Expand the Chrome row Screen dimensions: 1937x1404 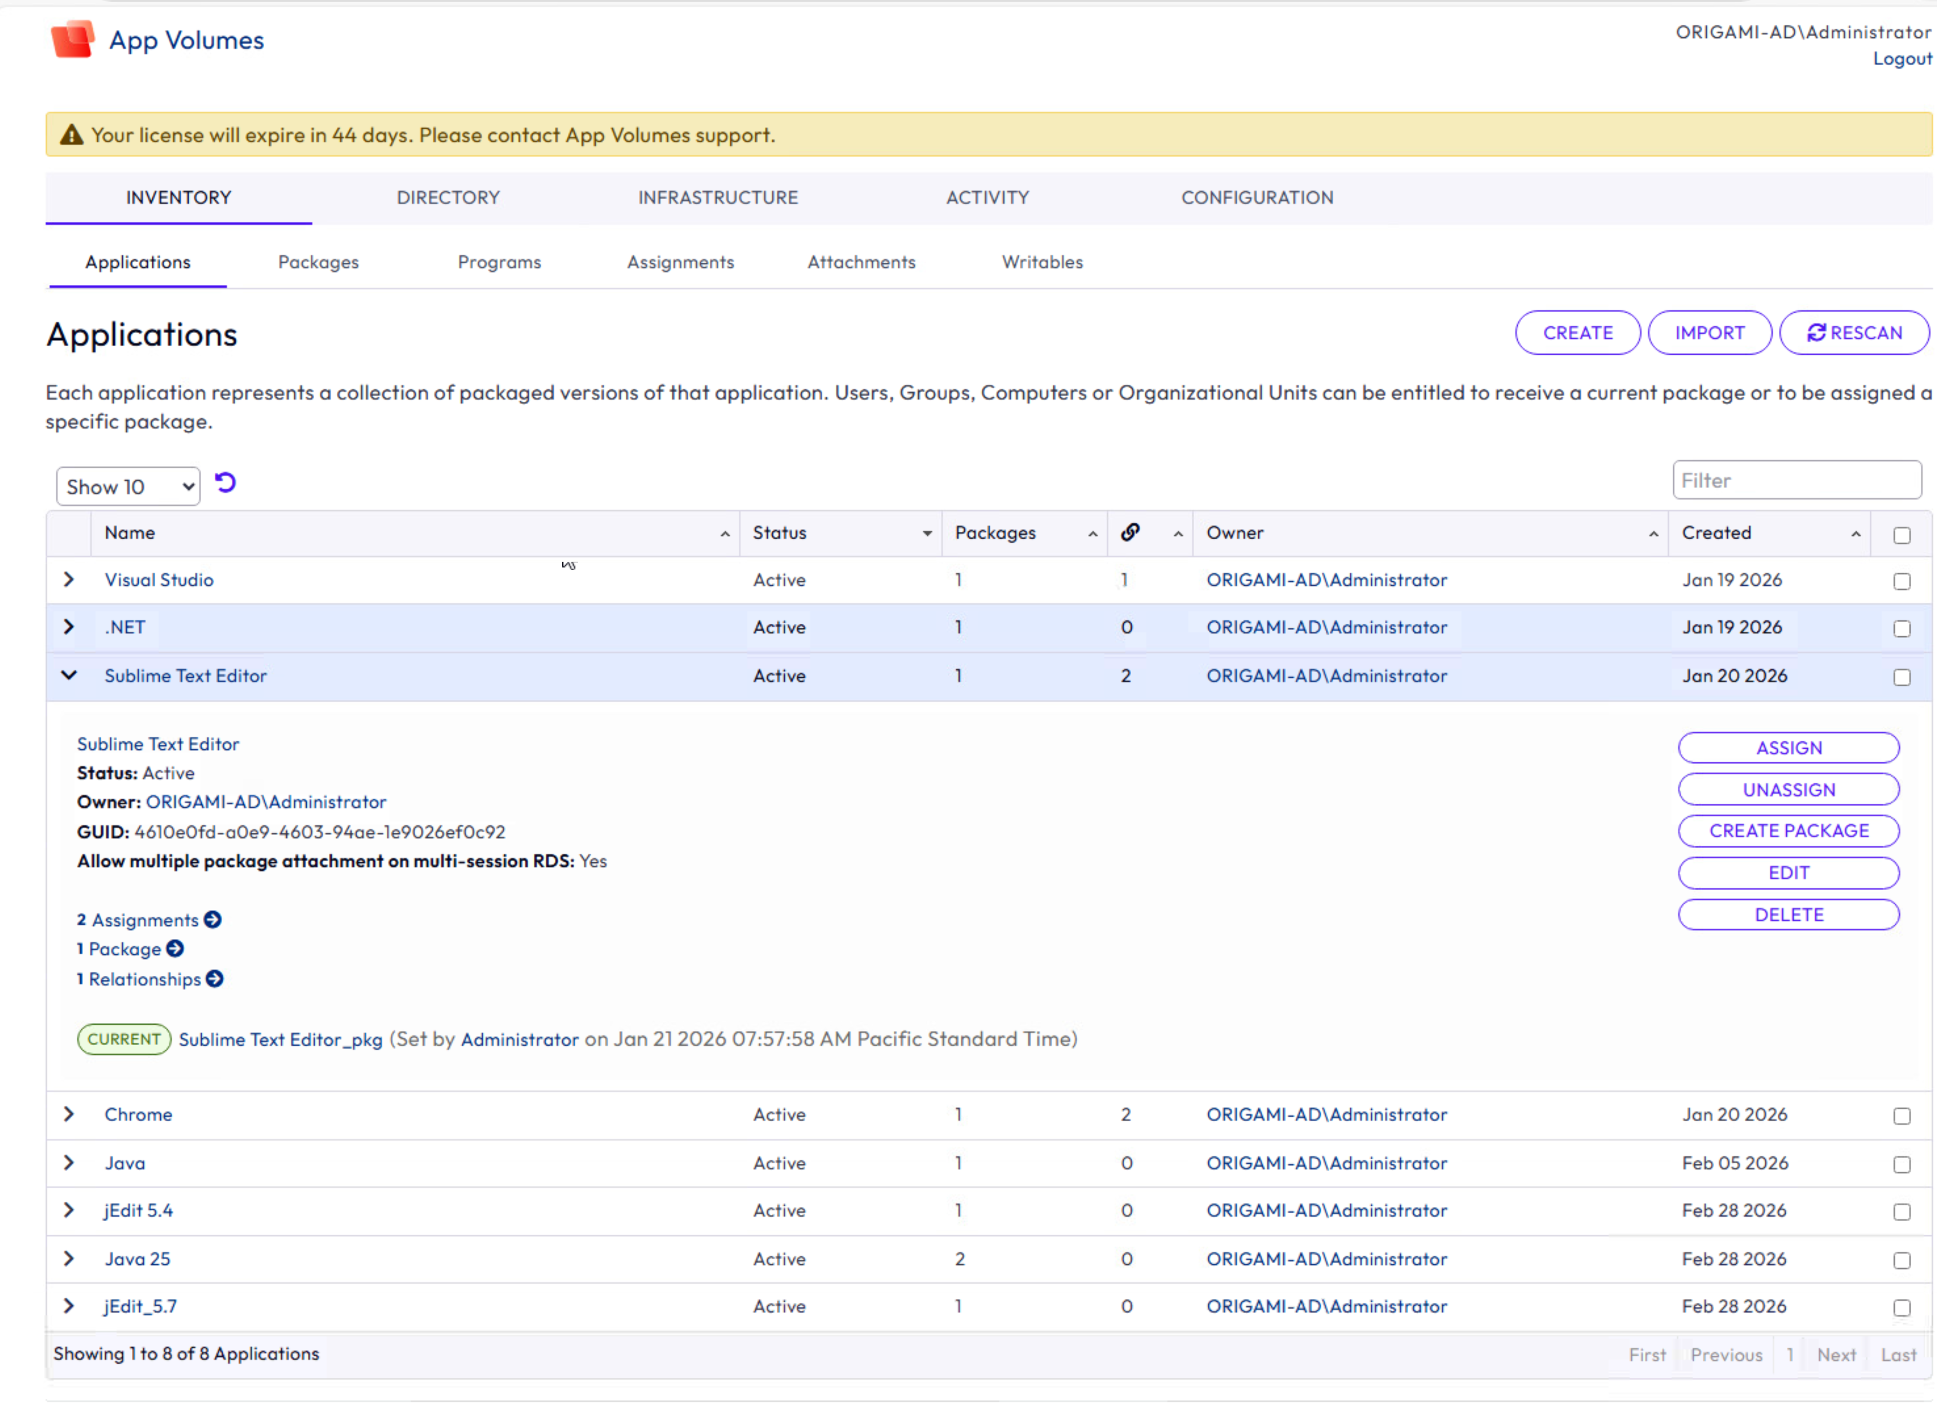click(x=69, y=1114)
